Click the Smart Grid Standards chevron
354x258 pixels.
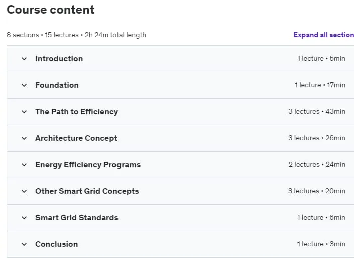click(x=24, y=218)
